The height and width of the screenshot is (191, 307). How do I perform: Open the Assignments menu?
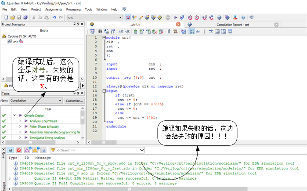pos(54,9)
